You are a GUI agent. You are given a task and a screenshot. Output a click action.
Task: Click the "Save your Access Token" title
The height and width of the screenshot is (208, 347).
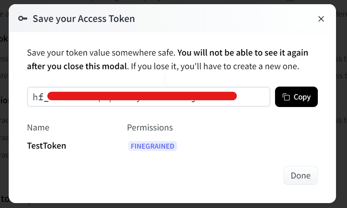pyautogui.click(x=84, y=19)
